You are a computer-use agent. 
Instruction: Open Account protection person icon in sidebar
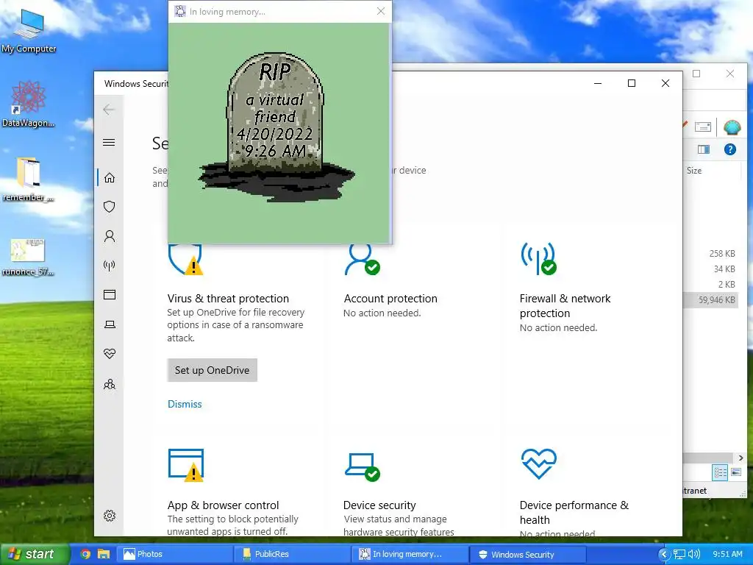click(110, 236)
